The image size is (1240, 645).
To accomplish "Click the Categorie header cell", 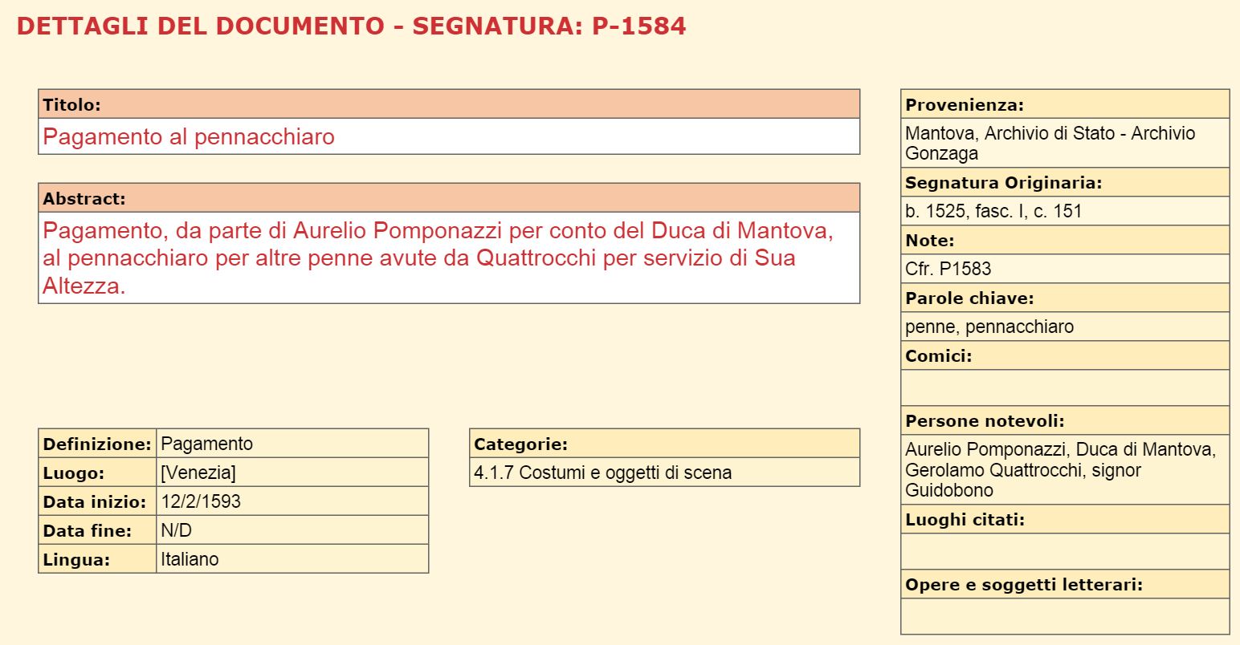I will [x=665, y=444].
